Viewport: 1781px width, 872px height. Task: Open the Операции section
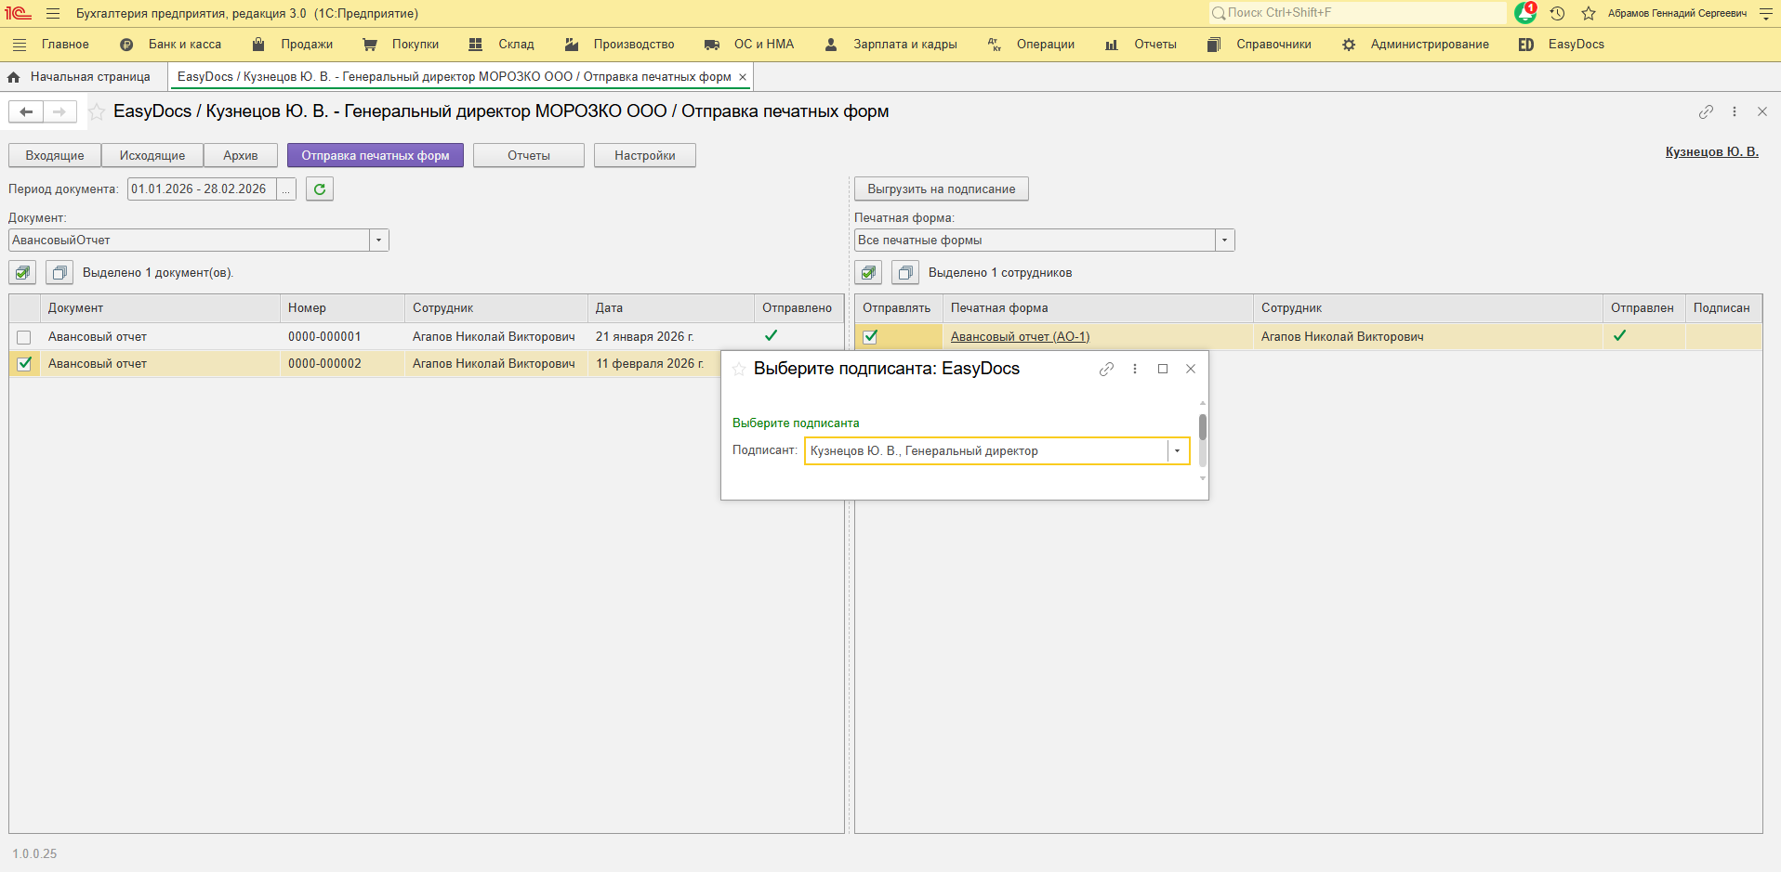(x=1032, y=45)
